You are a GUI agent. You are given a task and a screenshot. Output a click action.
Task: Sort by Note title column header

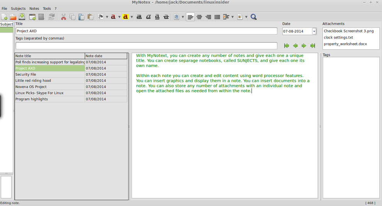(x=50, y=56)
